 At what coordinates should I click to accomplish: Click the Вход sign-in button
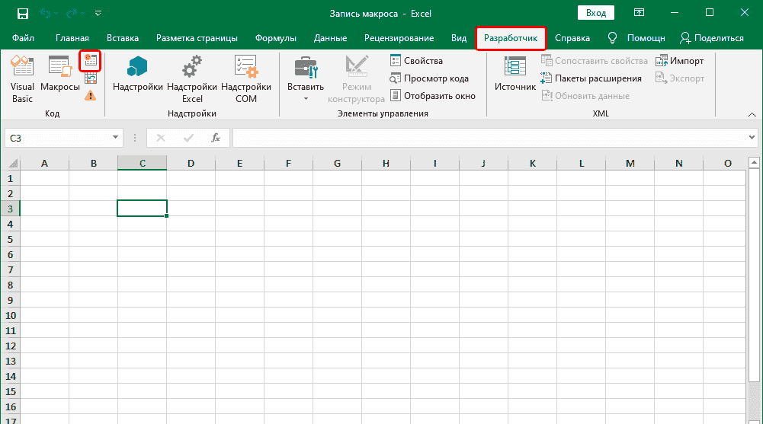point(597,13)
